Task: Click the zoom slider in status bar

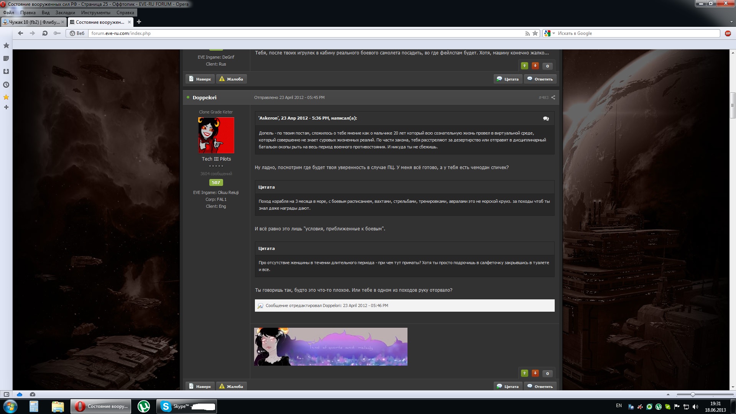Action: click(693, 394)
